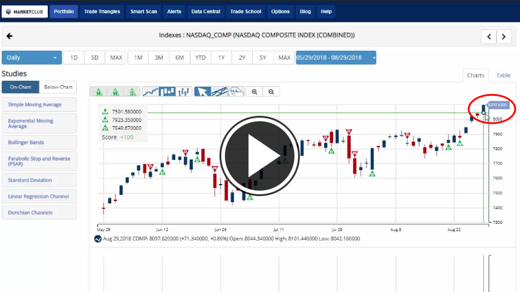
Task: Toggle the weekly Trade Triangle icon
Action: click(x=115, y=92)
